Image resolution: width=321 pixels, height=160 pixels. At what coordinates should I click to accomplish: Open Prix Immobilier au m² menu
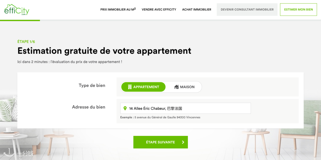pos(118,10)
